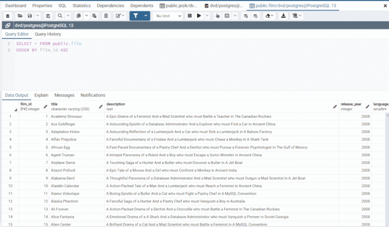Close the panel with the X button
389x227 pixels.
click(385, 6)
